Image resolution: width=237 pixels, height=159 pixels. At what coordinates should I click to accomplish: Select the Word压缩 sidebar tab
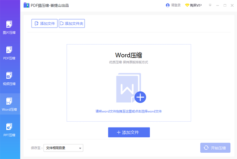pos(9,104)
